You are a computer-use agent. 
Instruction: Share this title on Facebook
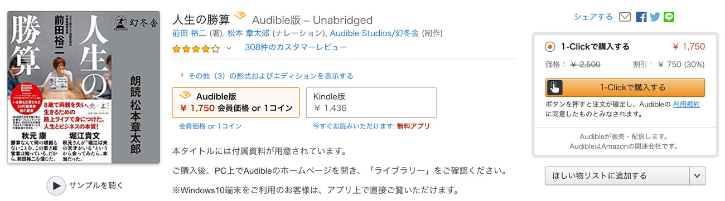pos(641,17)
